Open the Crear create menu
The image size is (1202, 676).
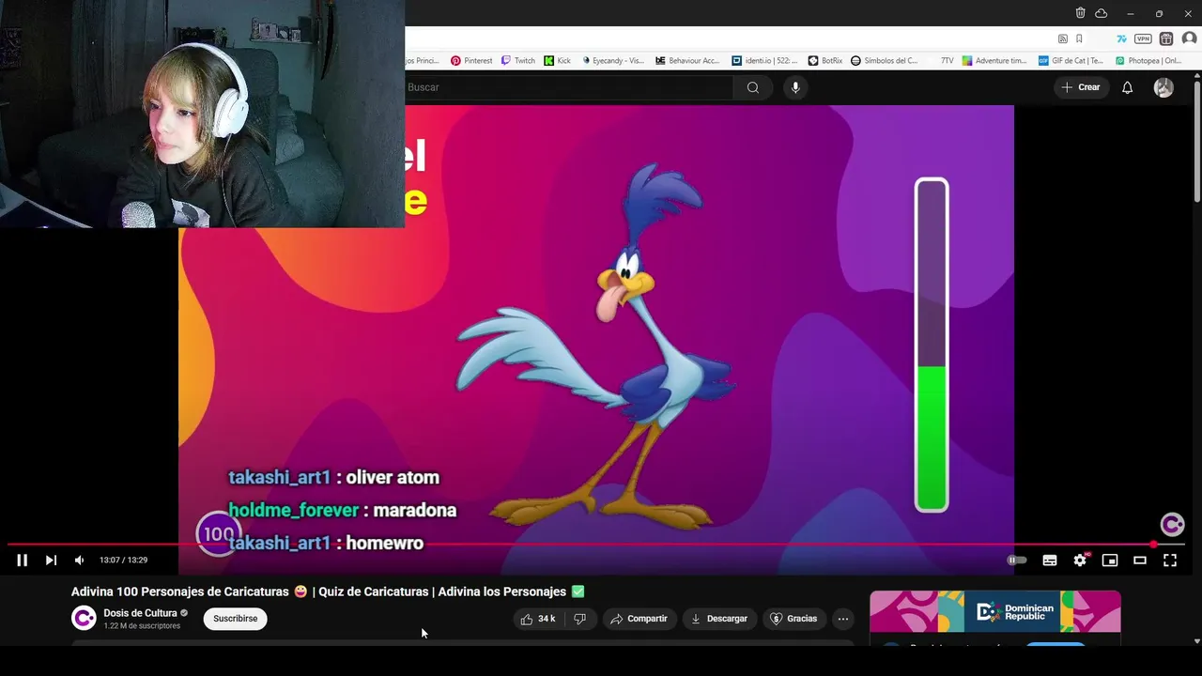pyautogui.click(x=1080, y=87)
